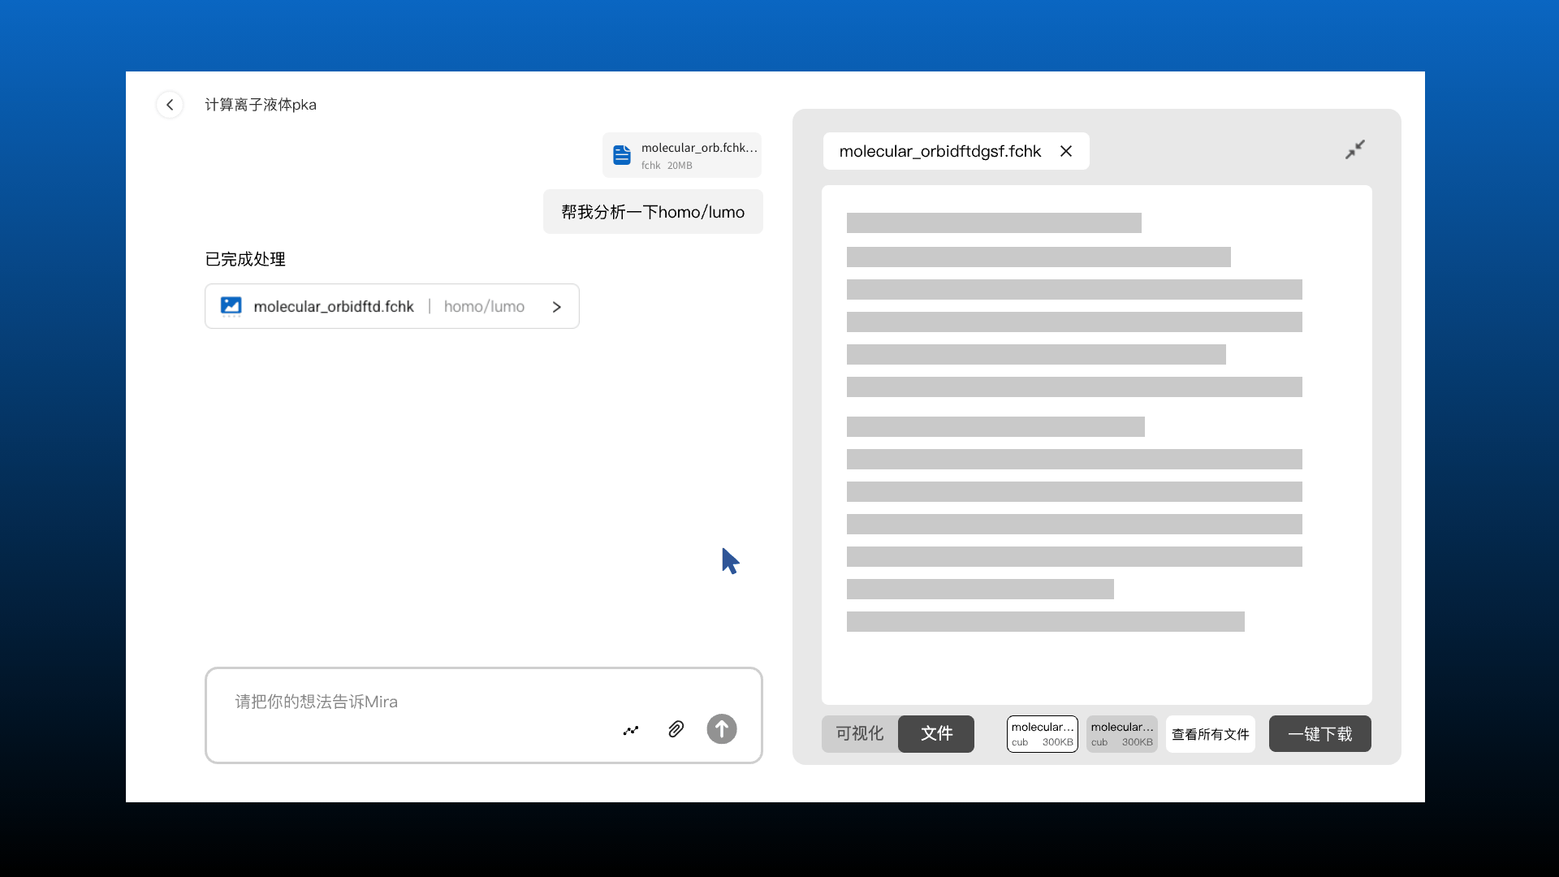The height and width of the screenshot is (877, 1559).
Task: Click the 帮我分析一下homo/lumo message bubble
Action: coord(653,212)
